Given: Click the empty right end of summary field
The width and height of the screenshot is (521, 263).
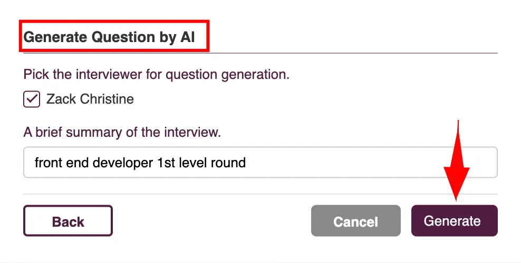Looking at the screenshot, I should 372,163.
